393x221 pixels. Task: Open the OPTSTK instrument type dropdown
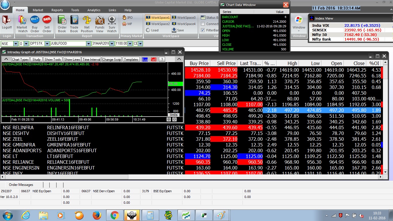point(47,44)
